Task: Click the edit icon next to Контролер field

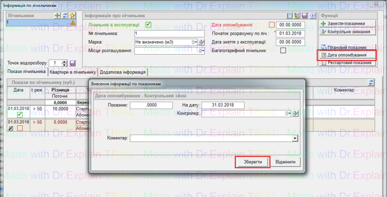Action: [x=295, y=114]
